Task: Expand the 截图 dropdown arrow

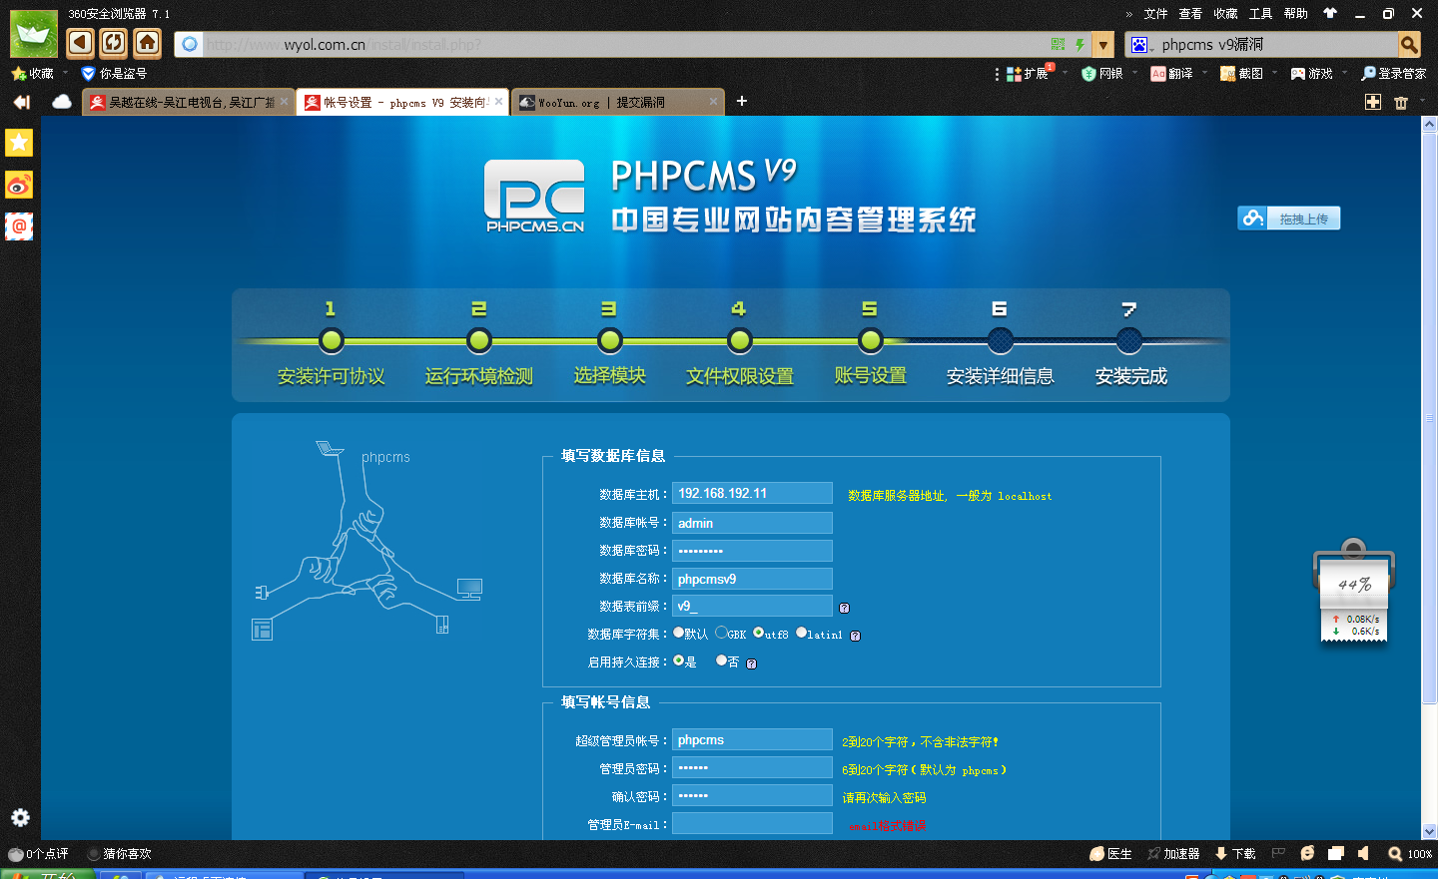Action: [x=1274, y=73]
